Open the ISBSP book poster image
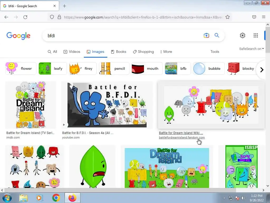The image size is (270, 203). tap(242, 167)
